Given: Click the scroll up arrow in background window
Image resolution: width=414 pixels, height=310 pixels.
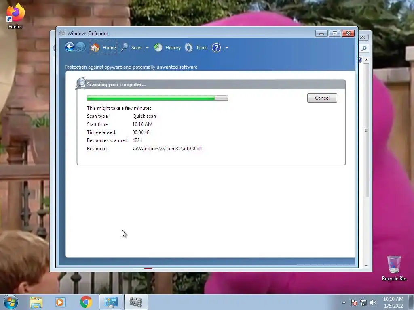Looking at the screenshot, I should pyautogui.click(x=366, y=60).
